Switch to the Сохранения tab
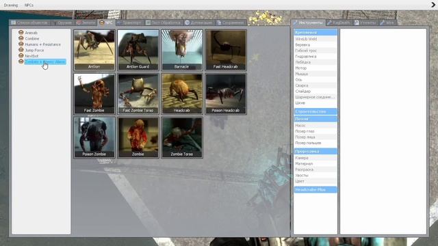Image resolution: width=438 pixels, height=246 pixels. (231, 23)
